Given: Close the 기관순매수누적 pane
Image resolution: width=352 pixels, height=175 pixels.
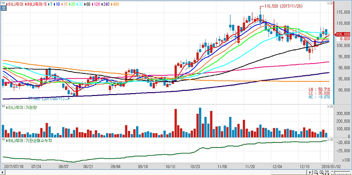Looking at the screenshot, I should [x=331, y=140].
